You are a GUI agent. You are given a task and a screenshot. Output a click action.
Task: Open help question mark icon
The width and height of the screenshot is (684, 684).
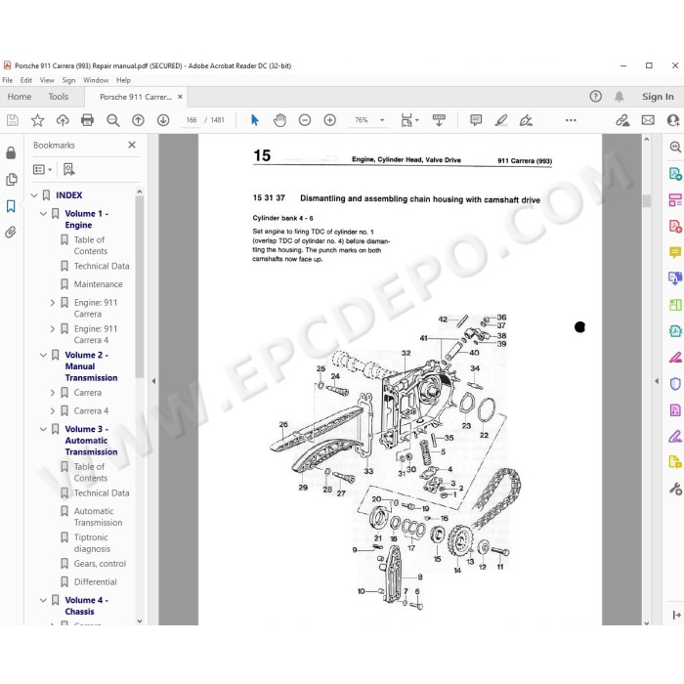click(x=595, y=97)
